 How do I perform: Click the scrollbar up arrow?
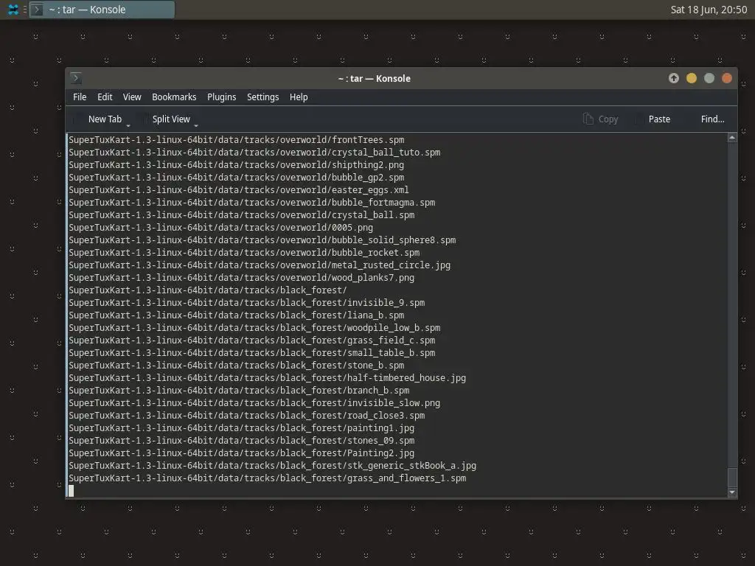[732, 138]
